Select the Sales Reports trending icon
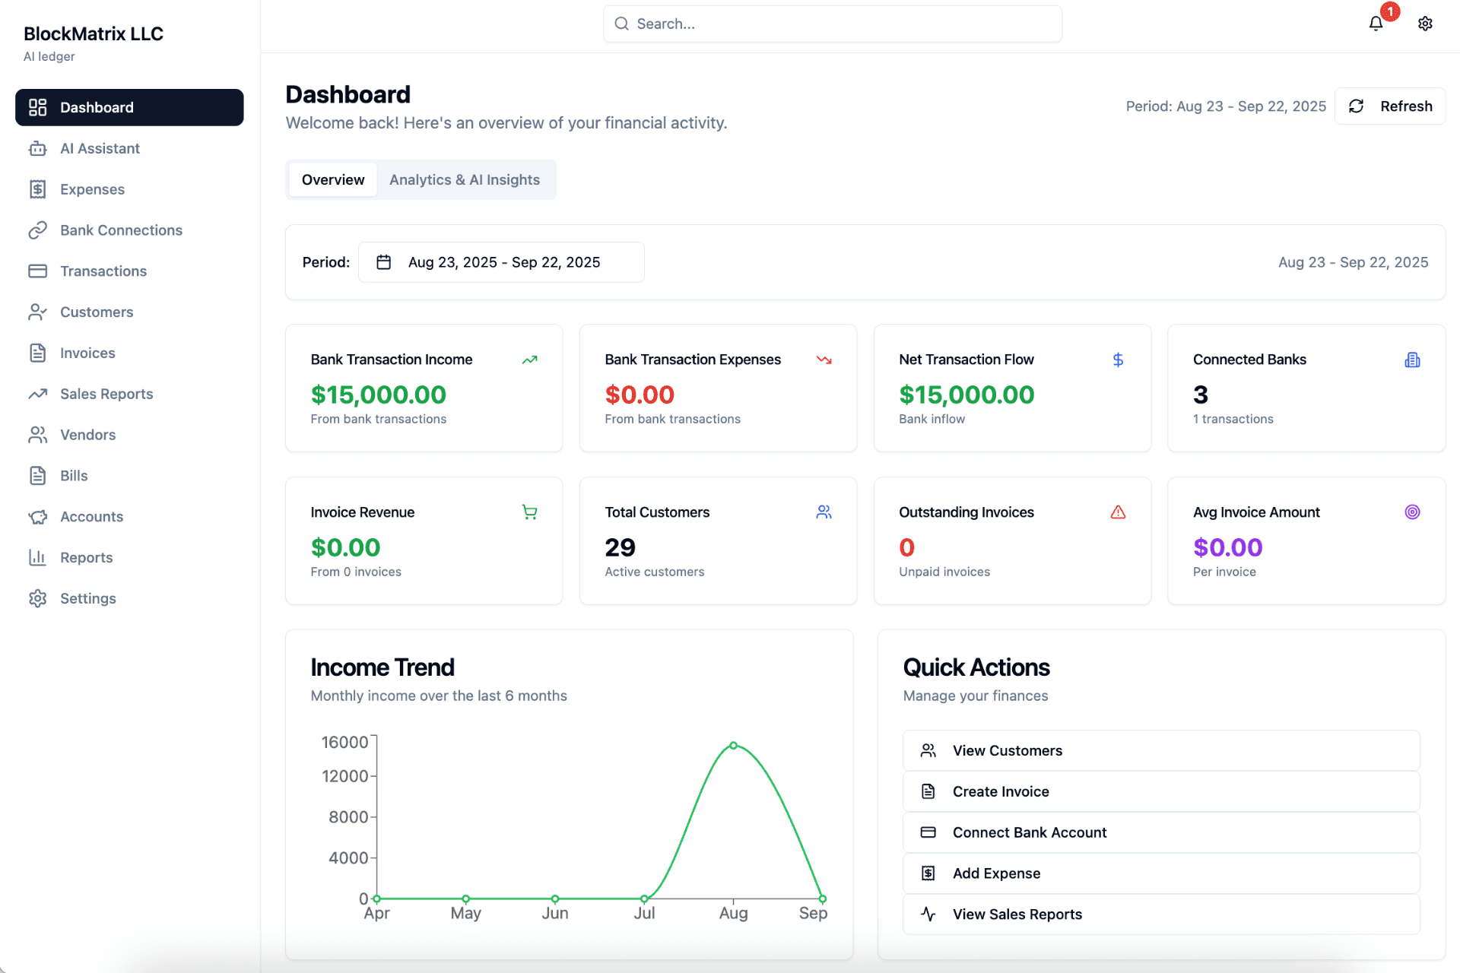The image size is (1460, 973). point(38,394)
